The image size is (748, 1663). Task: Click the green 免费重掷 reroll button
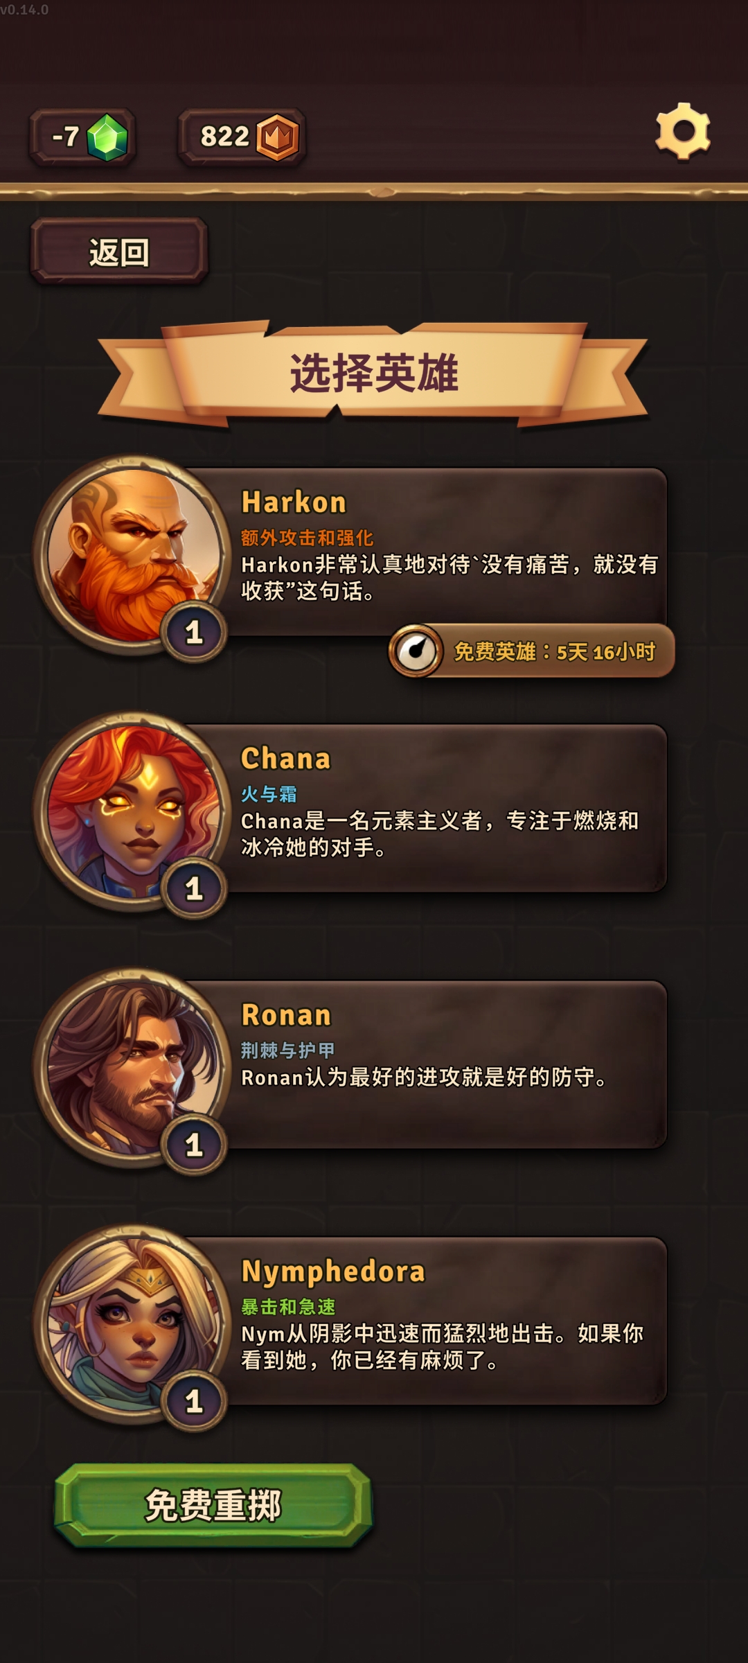pyautogui.click(x=213, y=1505)
